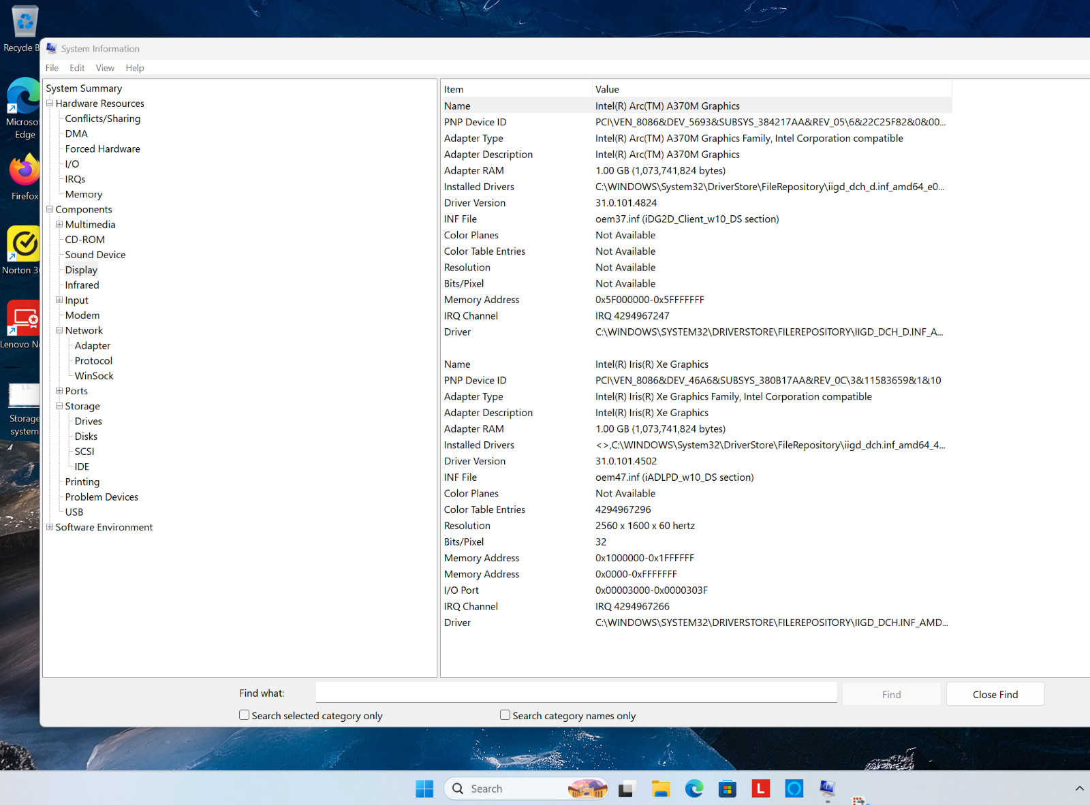Tick Search category names only checkbox
This screenshot has height=805, width=1090.
coord(505,715)
